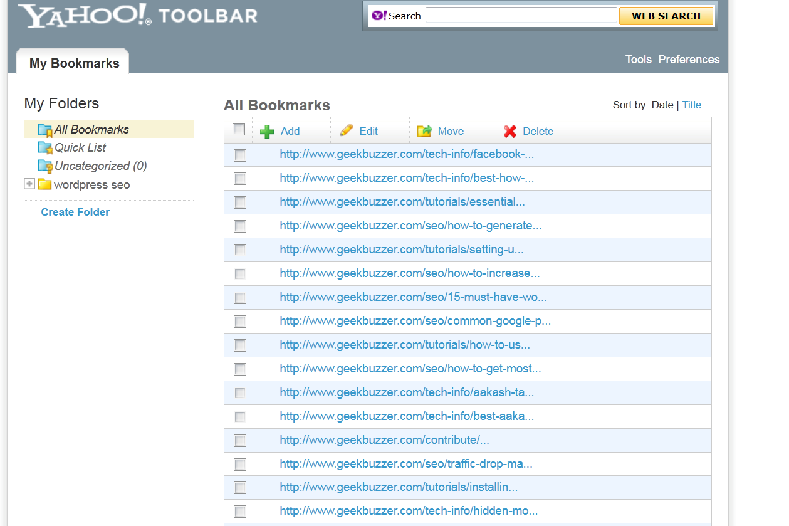The width and height of the screenshot is (789, 526).
Task: Click the Quick List star folder icon
Action: click(45, 148)
